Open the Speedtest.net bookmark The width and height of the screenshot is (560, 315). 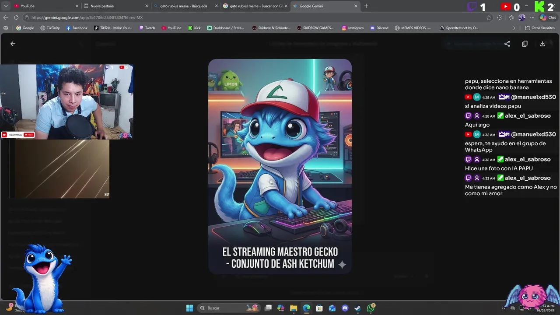(459, 28)
